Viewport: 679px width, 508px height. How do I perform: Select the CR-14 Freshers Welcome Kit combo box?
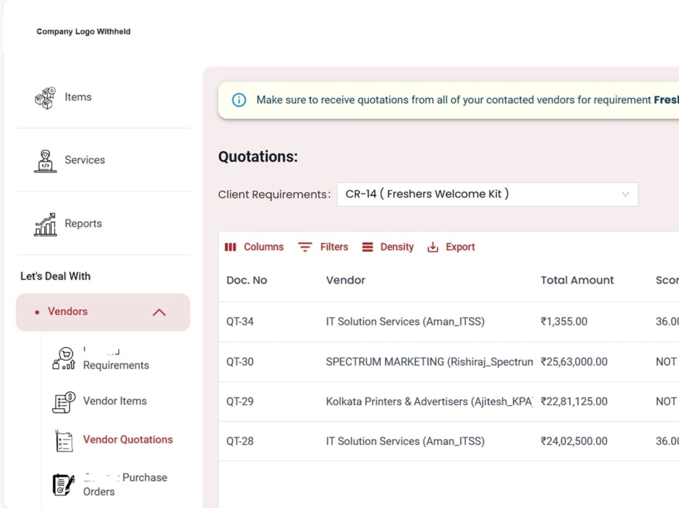[x=488, y=194]
